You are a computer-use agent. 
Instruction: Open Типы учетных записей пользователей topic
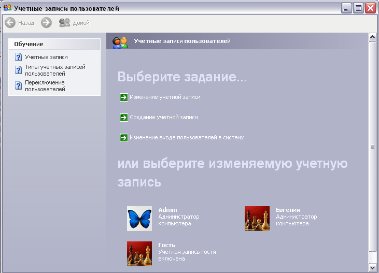(55, 70)
